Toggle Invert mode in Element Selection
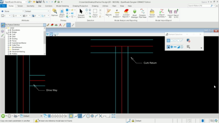 [x=178, y=47]
